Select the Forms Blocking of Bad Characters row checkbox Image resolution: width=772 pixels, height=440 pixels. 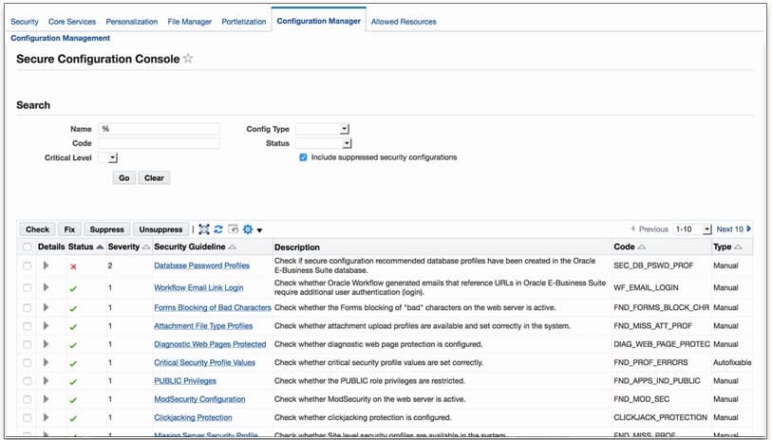tap(28, 308)
